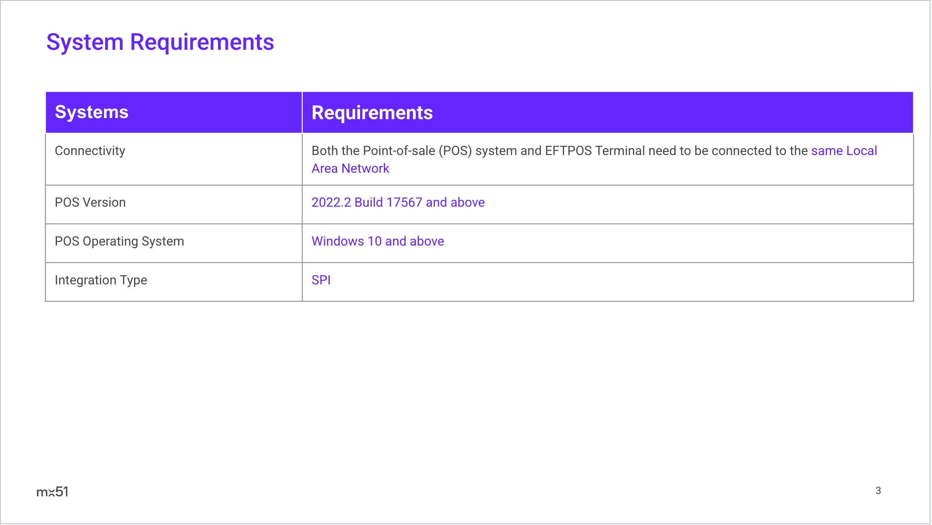Click the empty area of the Windows 10 requirements cell
This screenshot has width=932, height=525.
[x=679, y=243]
